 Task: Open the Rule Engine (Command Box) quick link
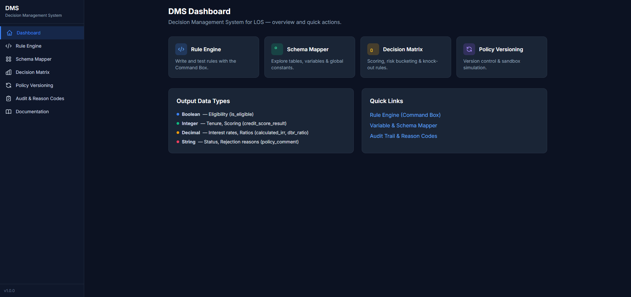405,115
